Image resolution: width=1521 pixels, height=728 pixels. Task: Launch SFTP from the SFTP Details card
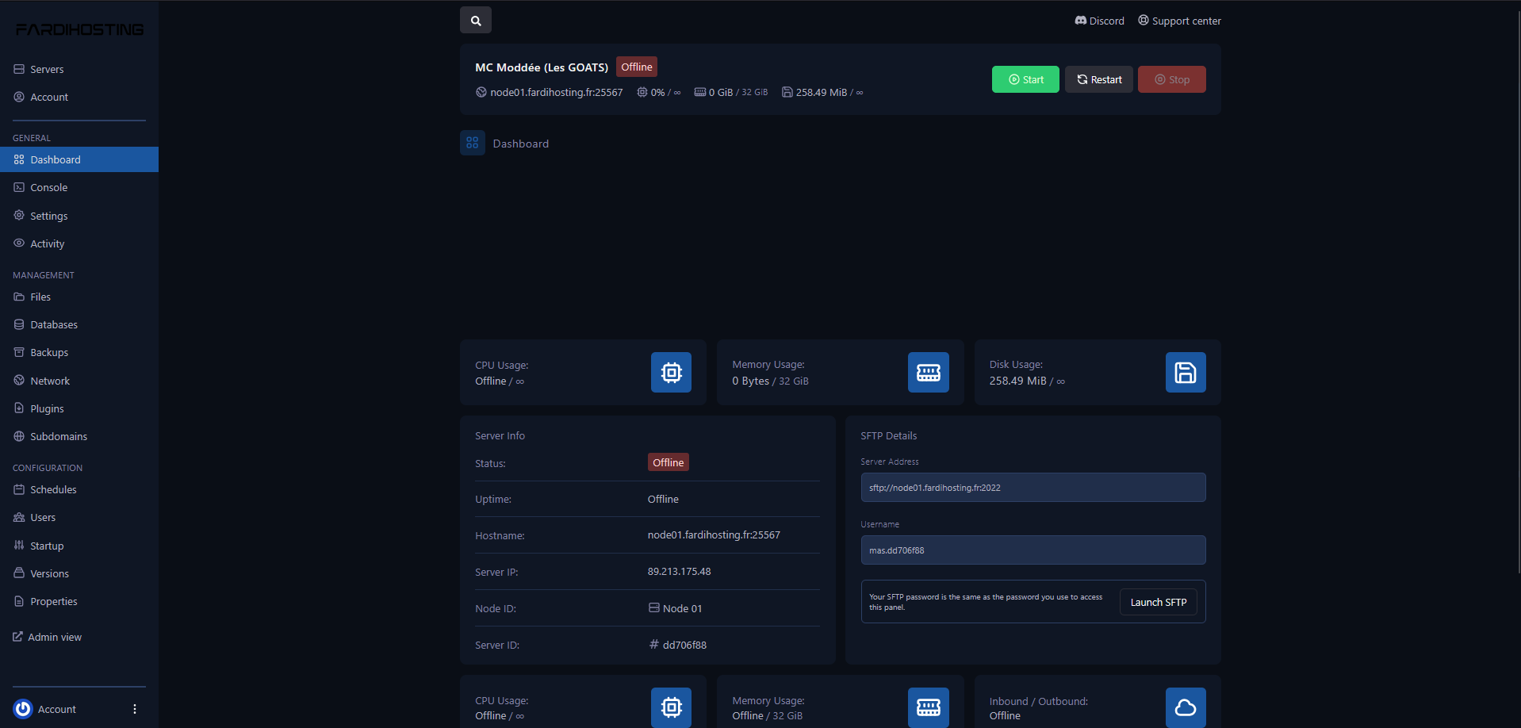1158,602
